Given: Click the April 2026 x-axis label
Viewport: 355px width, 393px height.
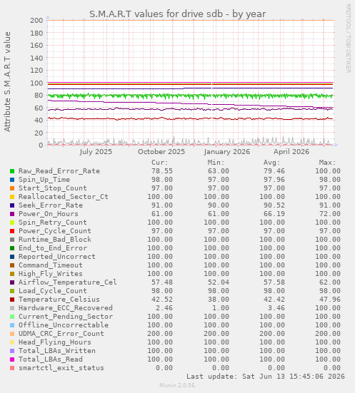Looking at the screenshot, I should click(291, 152).
